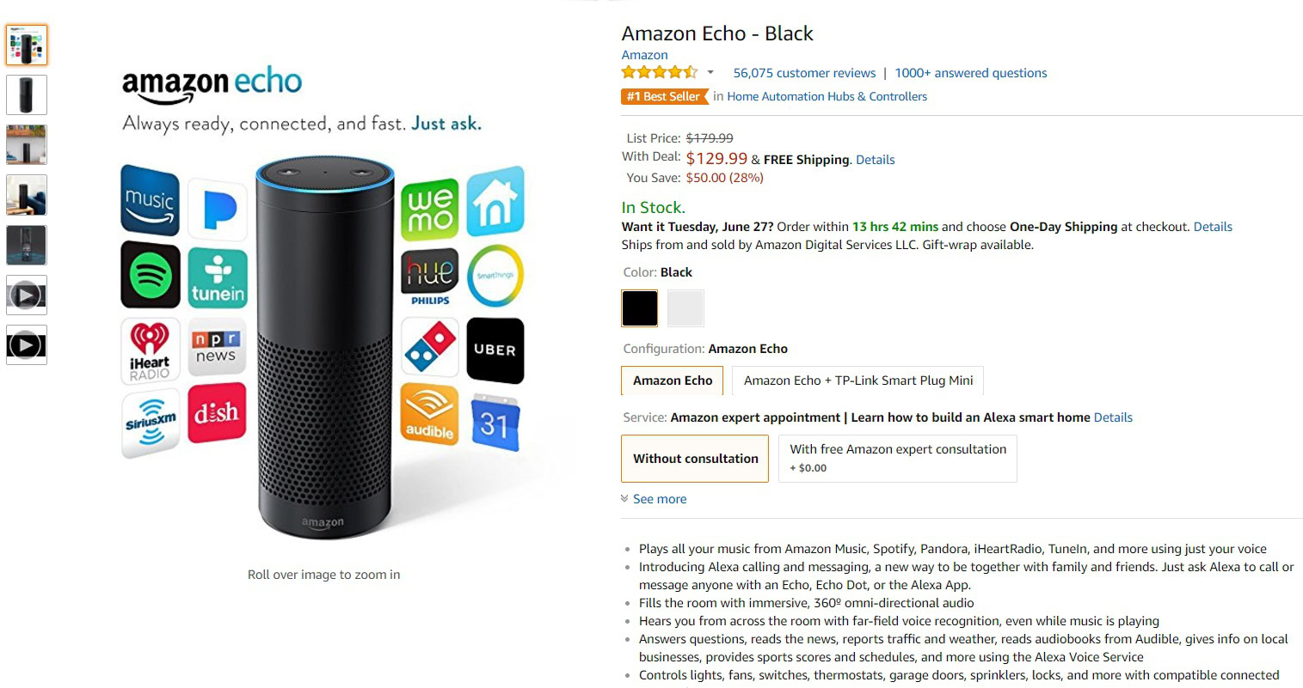The height and width of the screenshot is (688, 1303).
Task: Select the Without consultation option
Action: 695,459
